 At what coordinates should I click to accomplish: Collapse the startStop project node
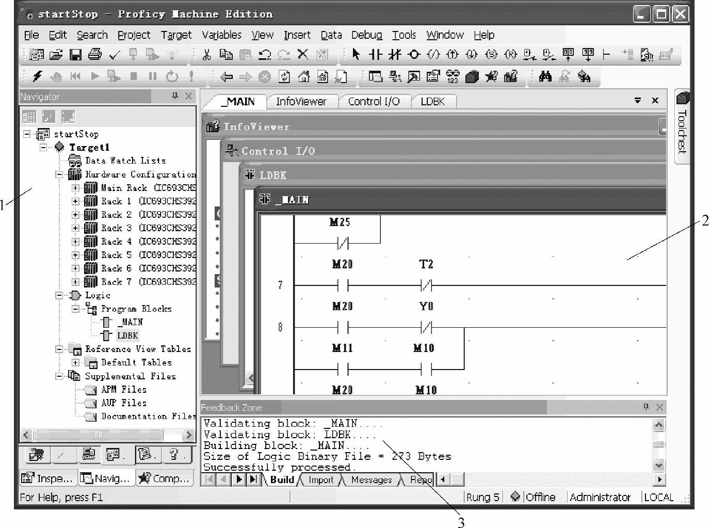pyautogui.click(x=27, y=134)
